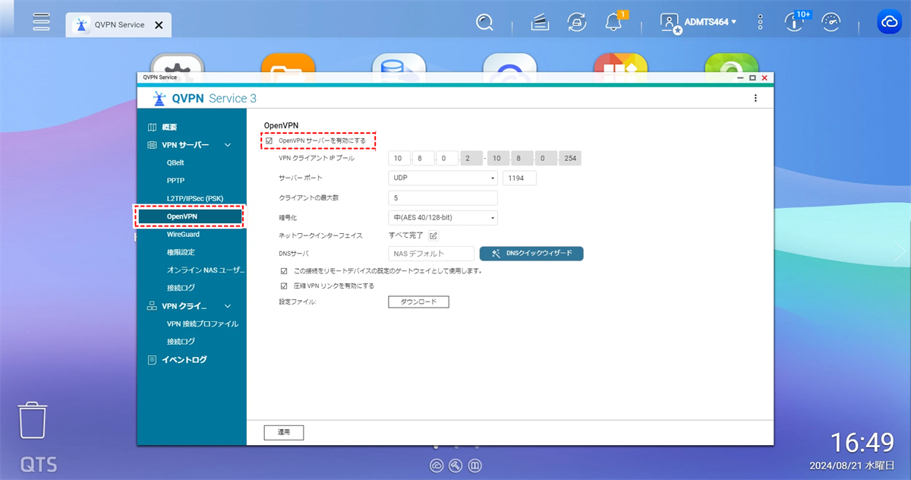This screenshot has width=911, height=480.
Task: Open external devices sync icon
Action: [x=577, y=23]
